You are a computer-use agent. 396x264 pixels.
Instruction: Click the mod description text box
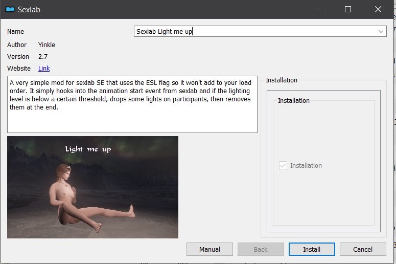pos(132,104)
